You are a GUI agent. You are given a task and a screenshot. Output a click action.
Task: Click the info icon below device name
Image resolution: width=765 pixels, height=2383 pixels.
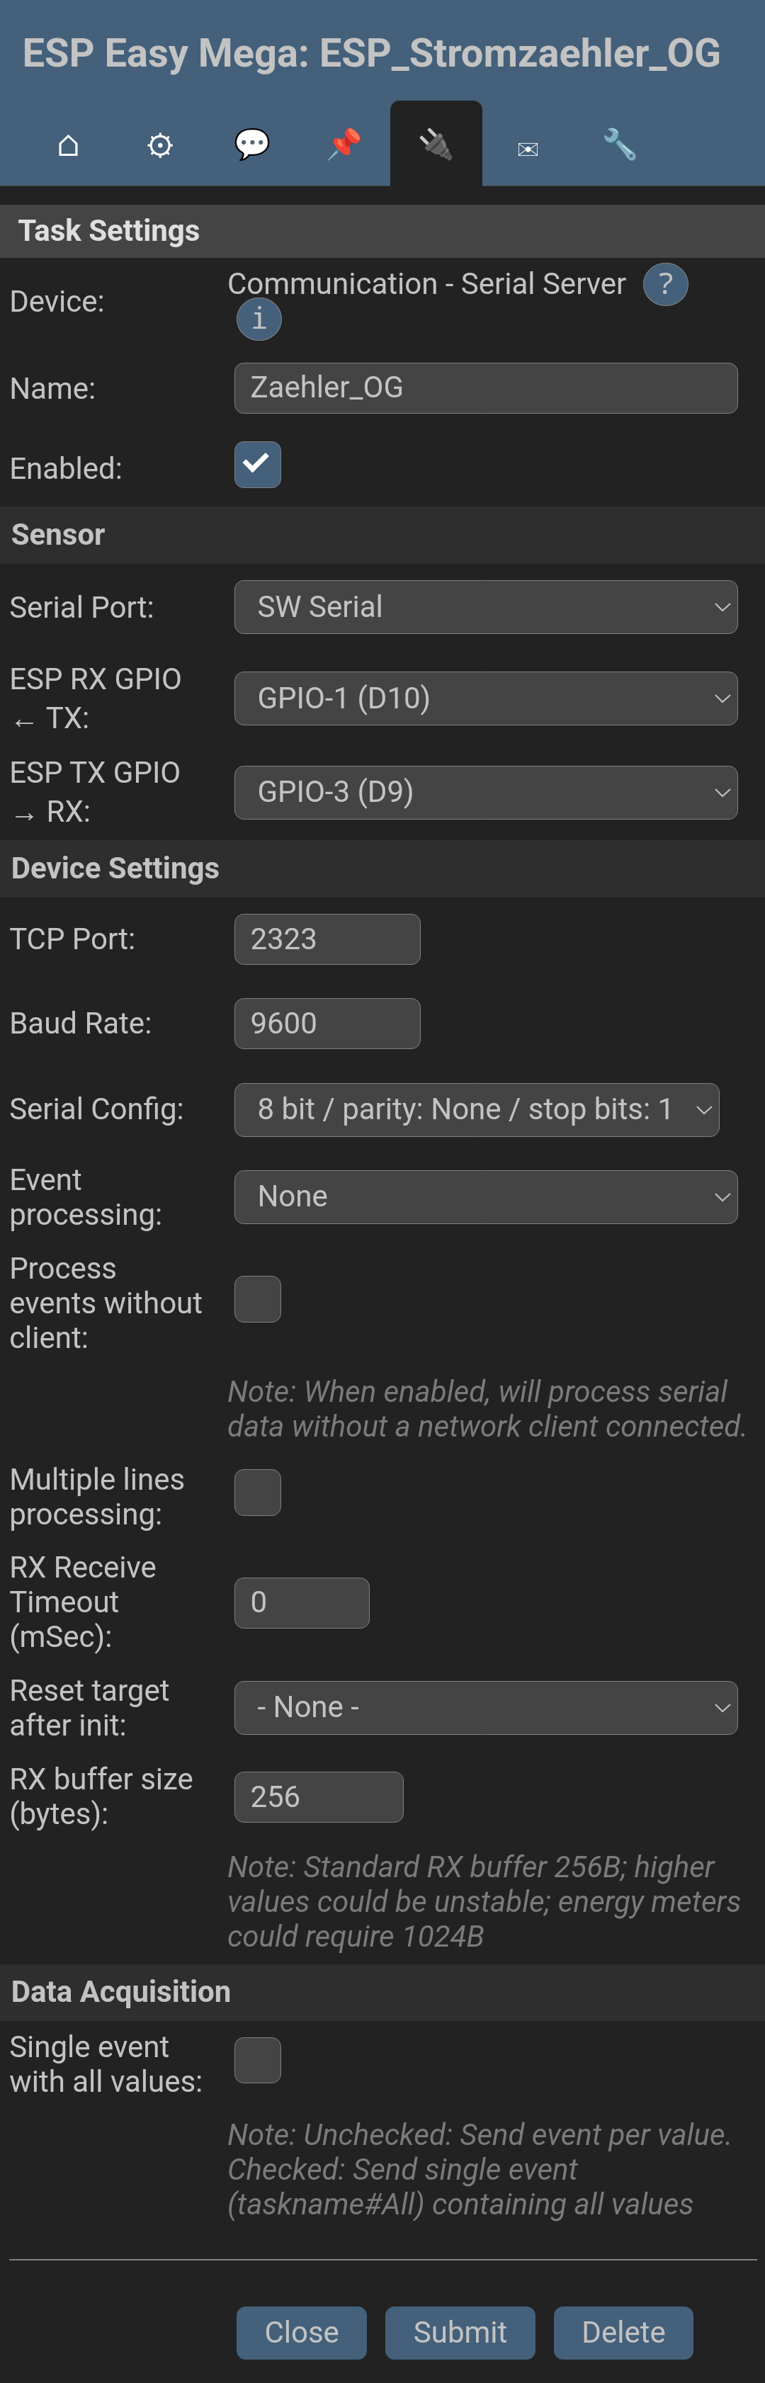click(x=259, y=319)
